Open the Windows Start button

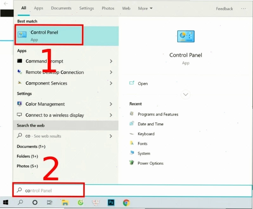(6, 202)
